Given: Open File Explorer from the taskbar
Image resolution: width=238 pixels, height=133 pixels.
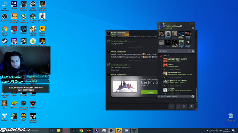Looking at the screenshot, I should click(59, 130).
